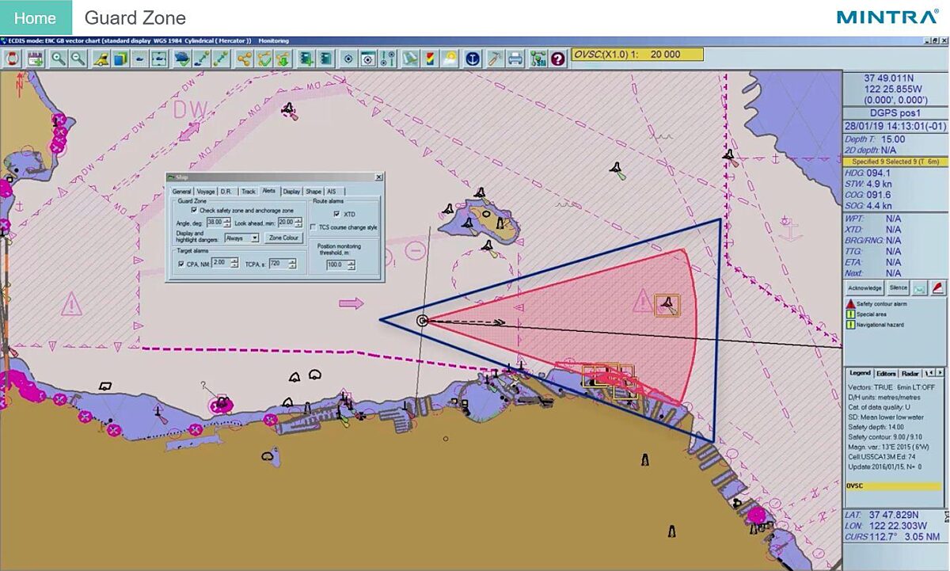This screenshot has height=571, width=950.
Task: Click the hammer tools toolbar icon
Action: click(494, 58)
